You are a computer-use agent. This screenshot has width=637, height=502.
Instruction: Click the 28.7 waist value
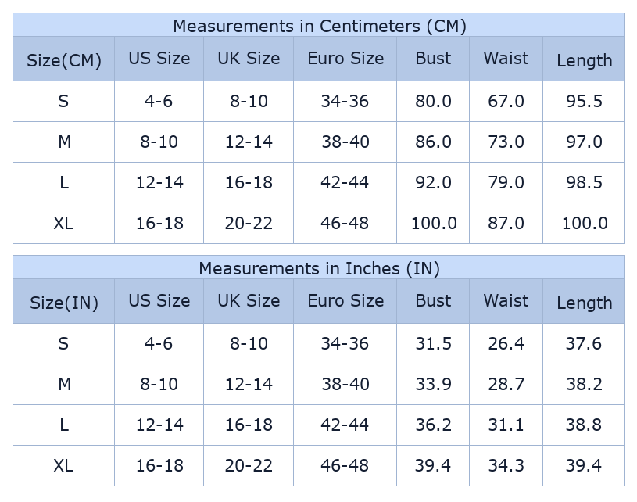point(506,385)
